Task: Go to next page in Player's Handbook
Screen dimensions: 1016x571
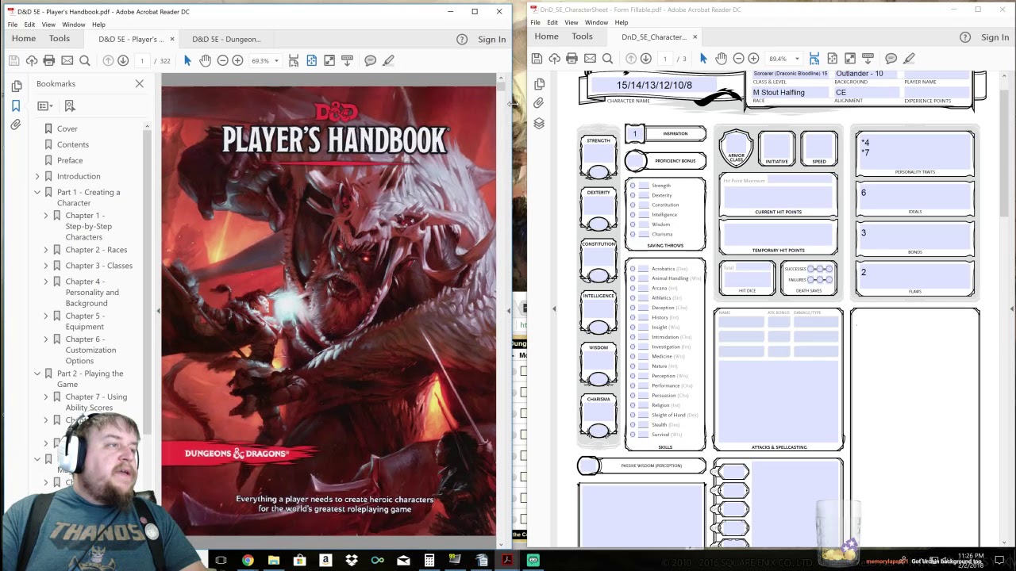Action: (123, 60)
